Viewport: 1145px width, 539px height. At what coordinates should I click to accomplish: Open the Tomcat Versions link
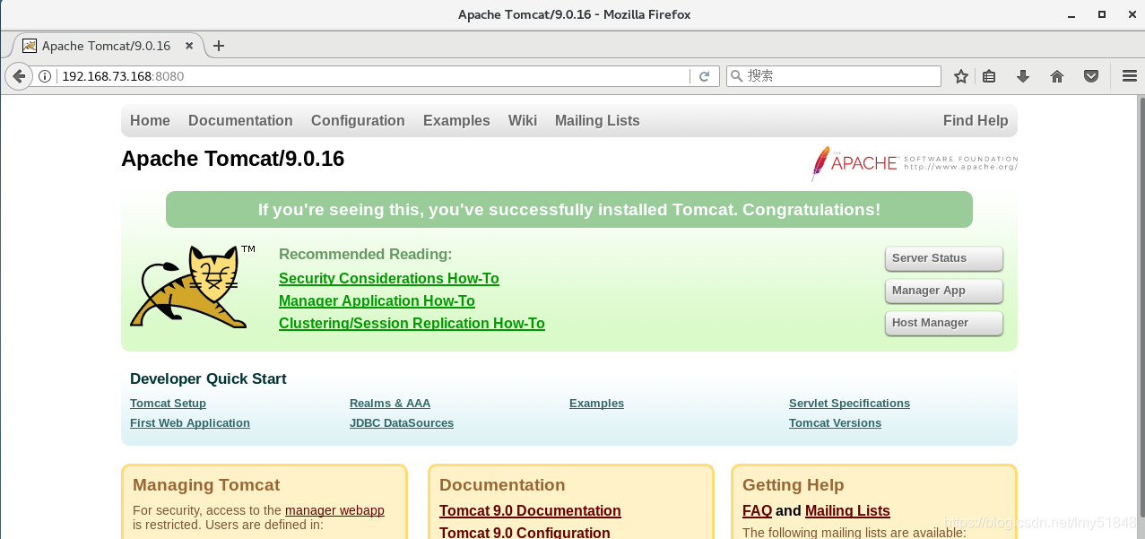(x=835, y=423)
